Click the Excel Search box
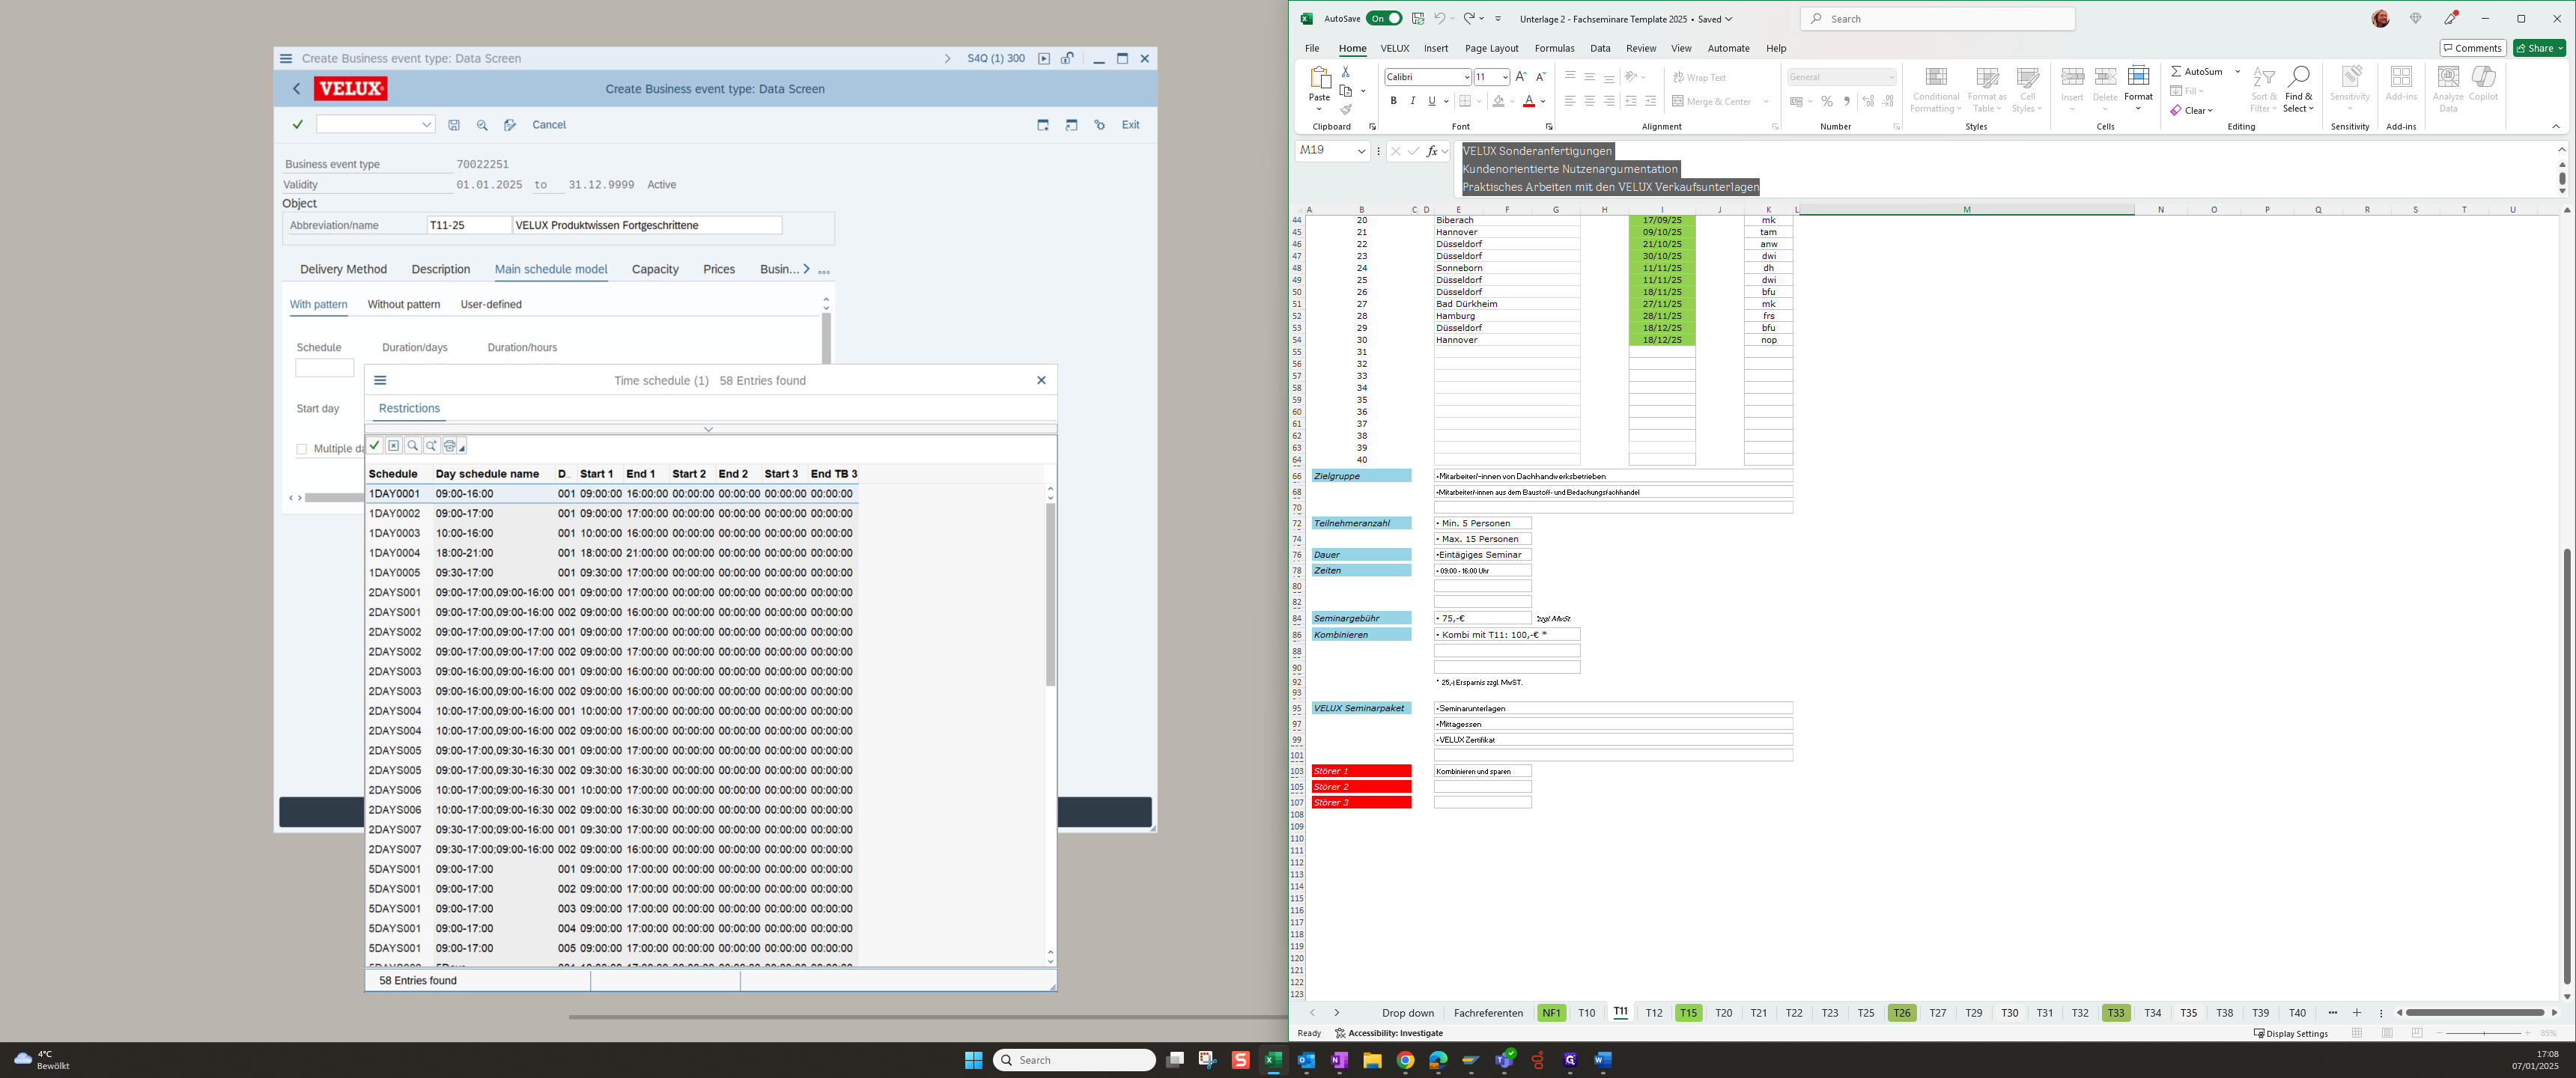 [1937, 18]
